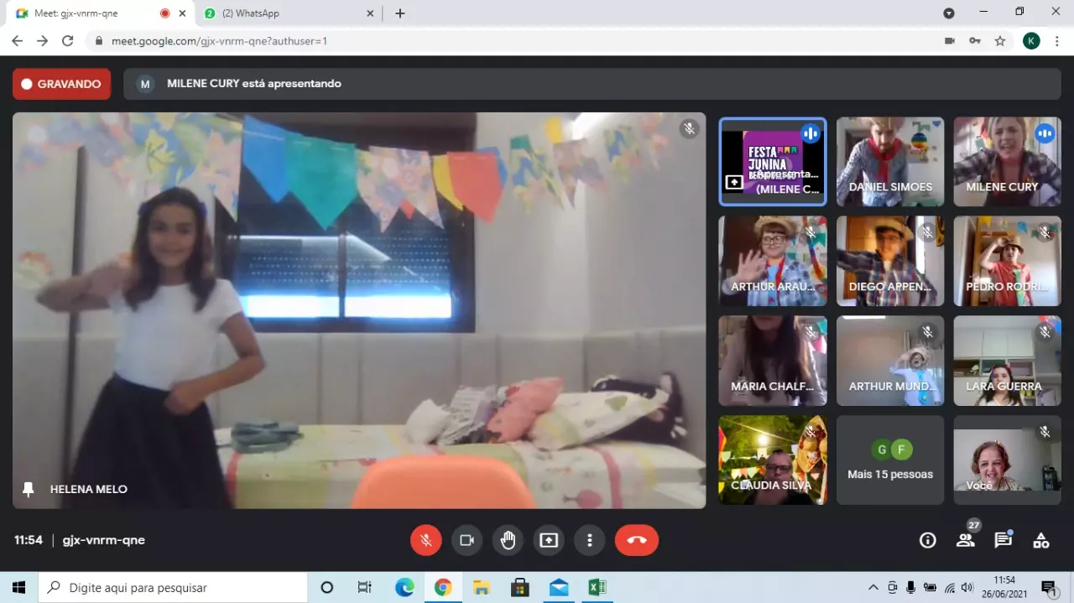Click the DANIEL SIMOES video tile
The width and height of the screenshot is (1074, 603).
pos(889,161)
